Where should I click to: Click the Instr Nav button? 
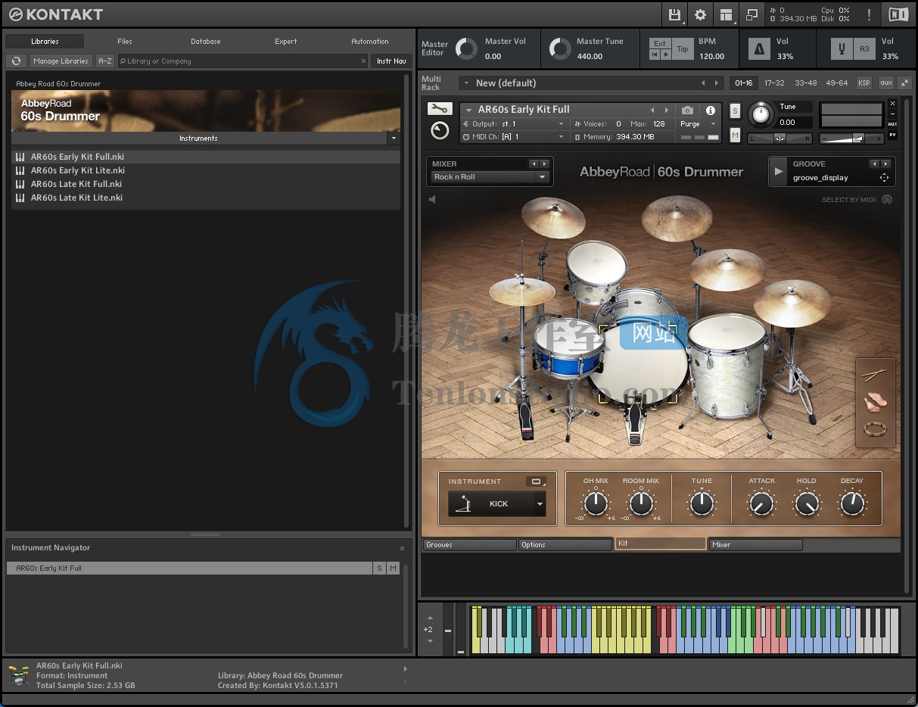coord(391,61)
